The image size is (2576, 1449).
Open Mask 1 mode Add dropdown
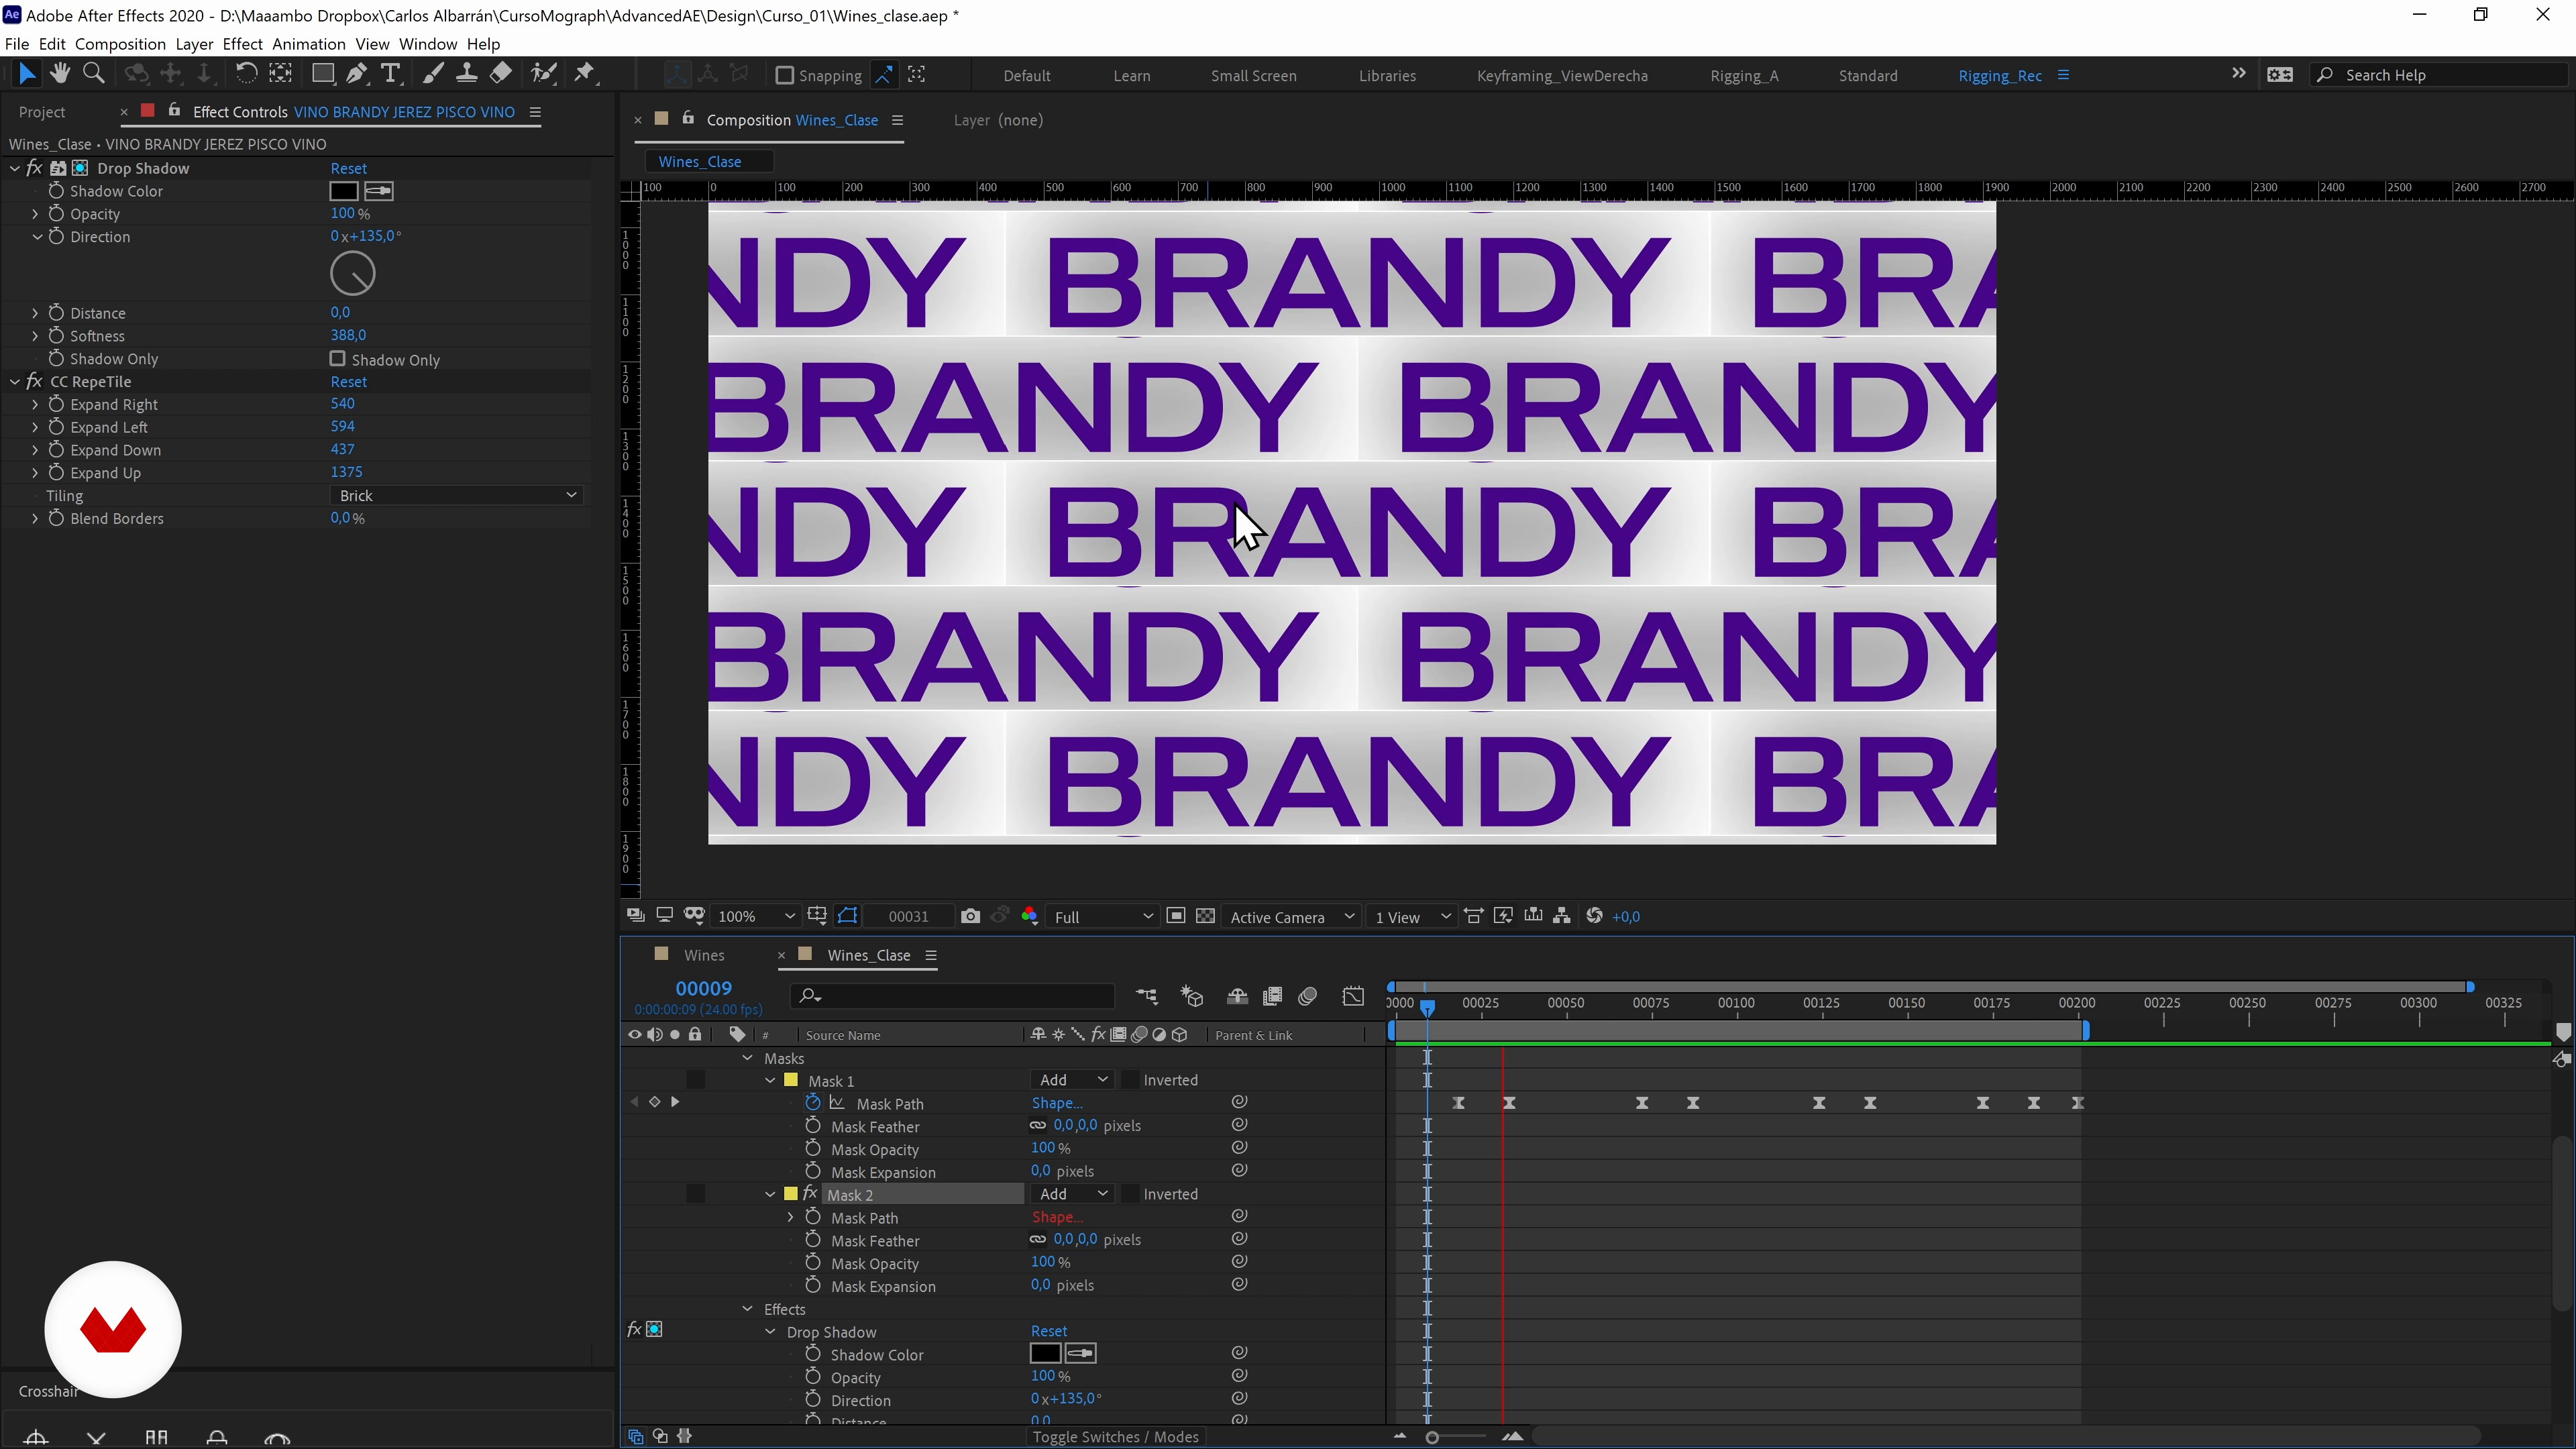tap(1072, 1080)
